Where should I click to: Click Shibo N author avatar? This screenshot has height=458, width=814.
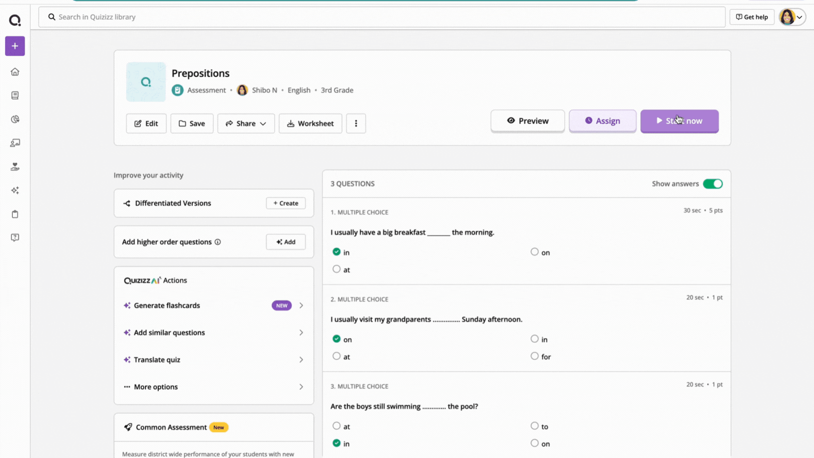pyautogui.click(x=242, y=90)
